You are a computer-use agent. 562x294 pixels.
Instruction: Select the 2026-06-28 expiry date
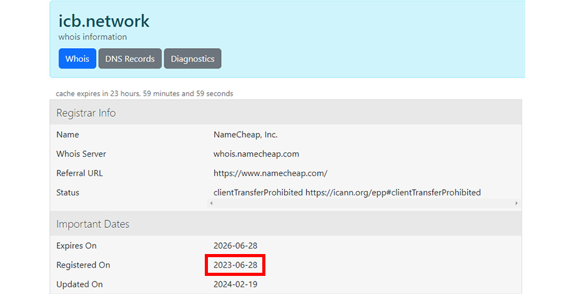(235, 246)
